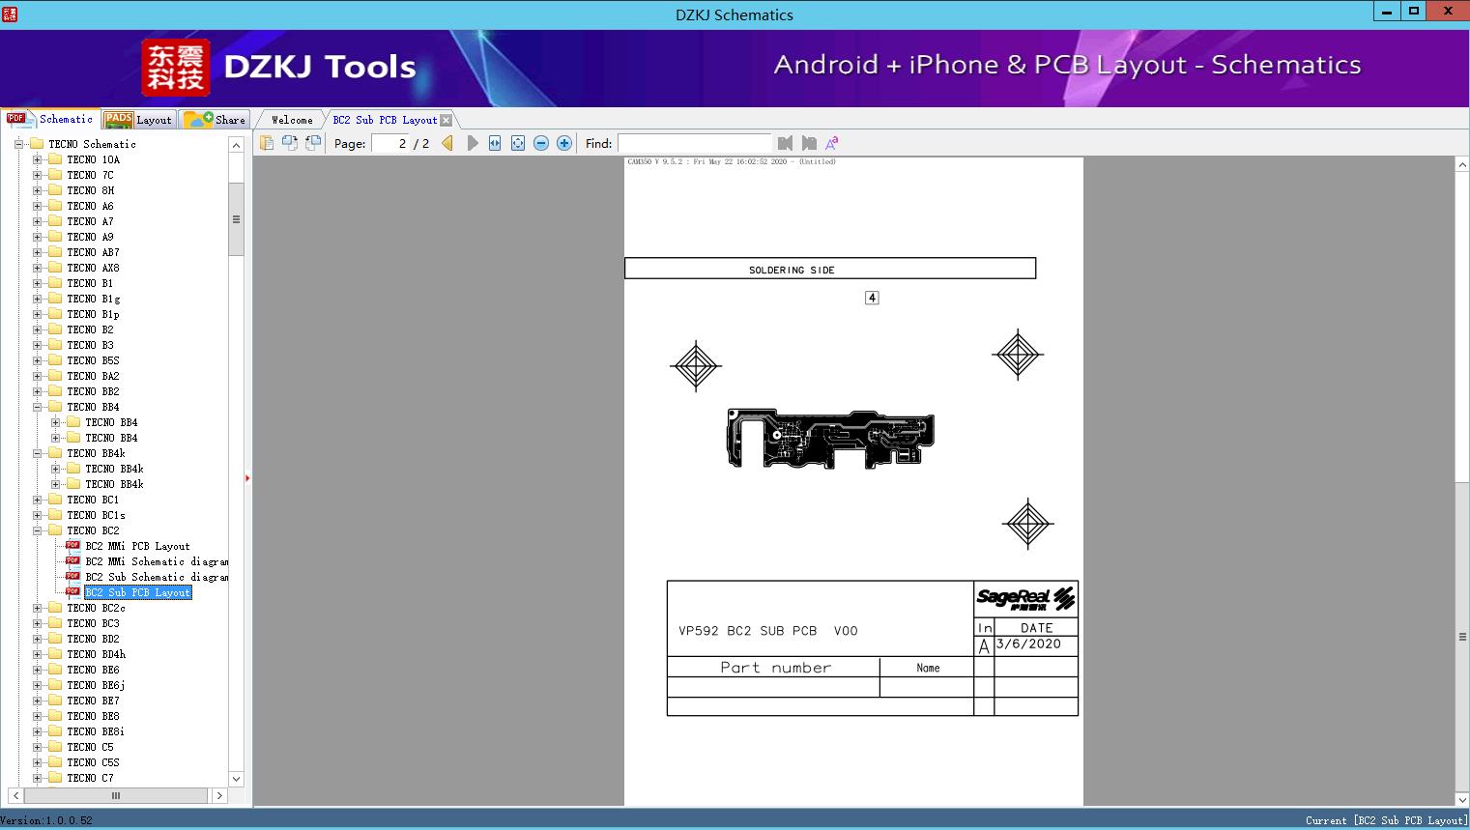This screenshot has height=830, width=1470.
Task: Find next match icon
Action: point(809,143)
